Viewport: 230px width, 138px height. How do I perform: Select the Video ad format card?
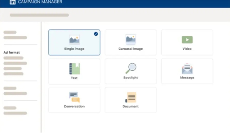coord(187,42)
